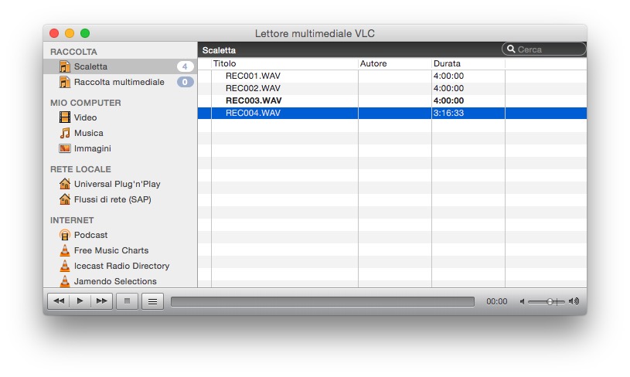Open the Raccolta multimediale label
630x377 pixels.
coord(119,82)
